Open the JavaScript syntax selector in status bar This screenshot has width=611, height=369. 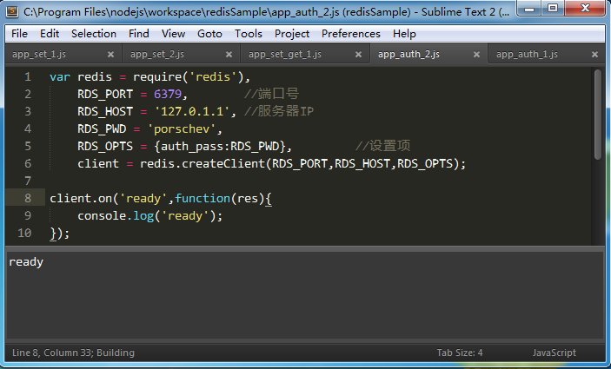pos(554,353)
